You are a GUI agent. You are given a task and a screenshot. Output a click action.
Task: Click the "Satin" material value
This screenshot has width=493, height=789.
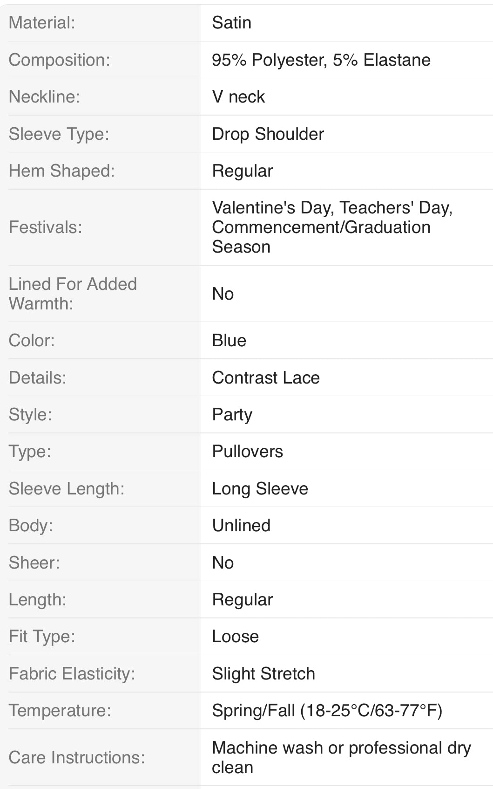[231, 23]
